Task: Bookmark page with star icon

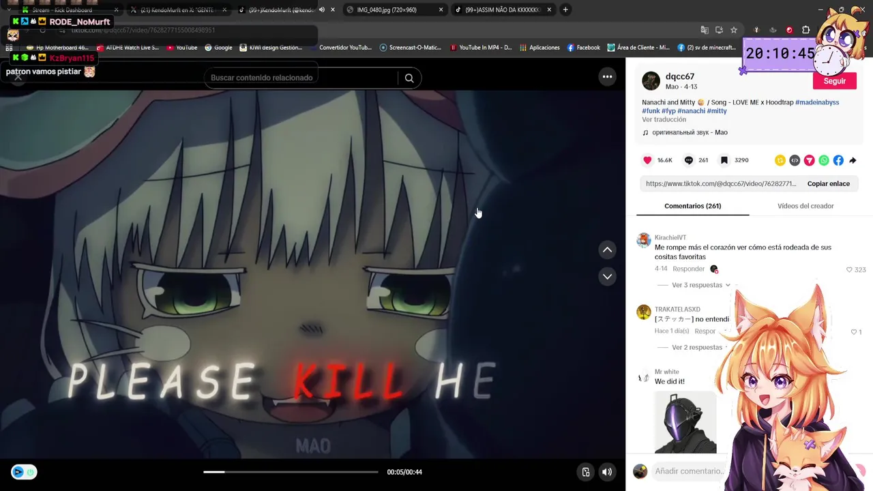Action: coord(734,30)
